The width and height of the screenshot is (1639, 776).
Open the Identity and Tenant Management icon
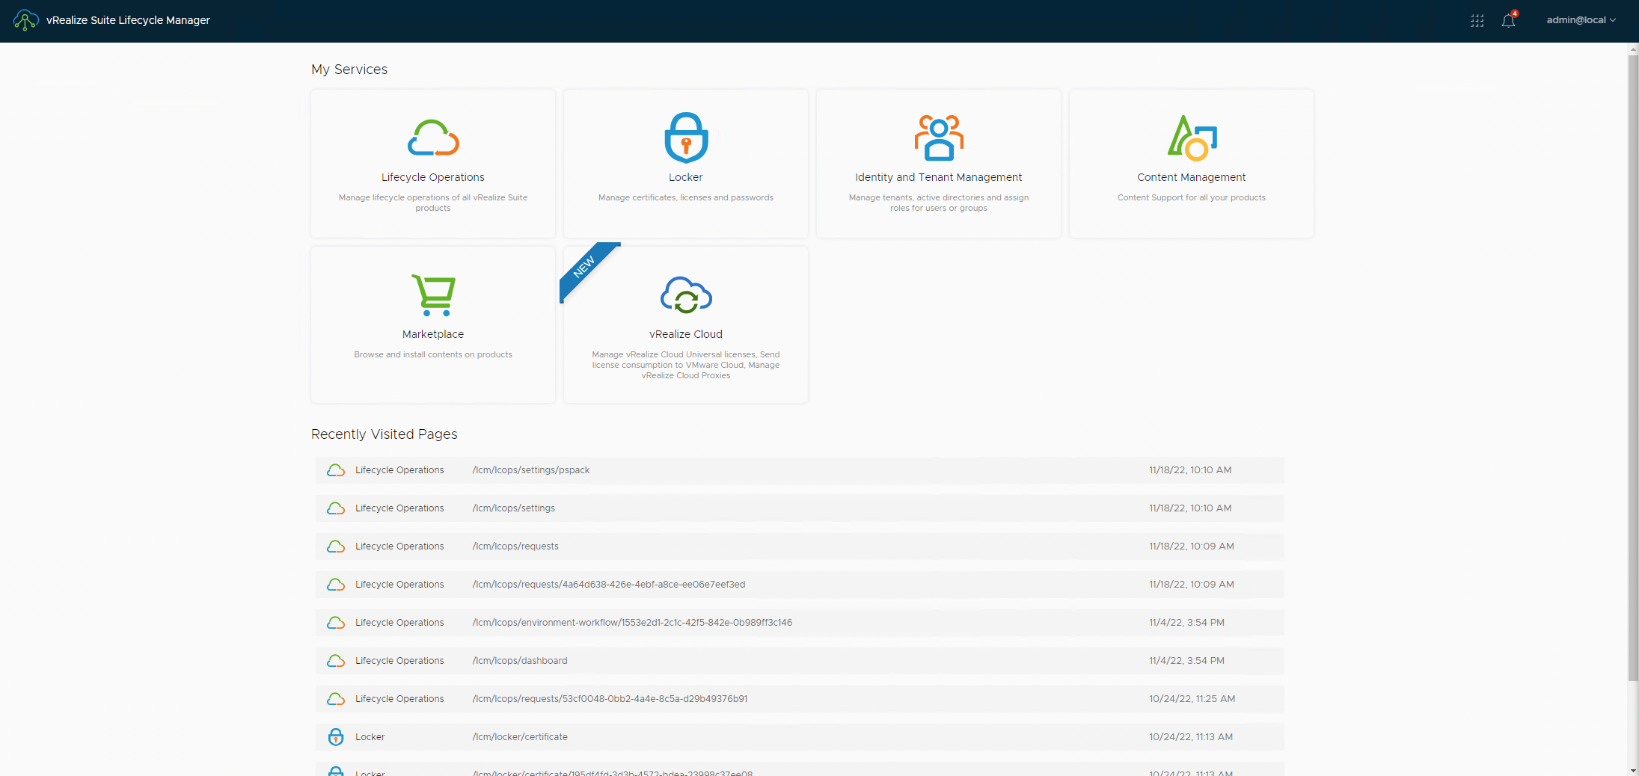click(x=939, y=138)
